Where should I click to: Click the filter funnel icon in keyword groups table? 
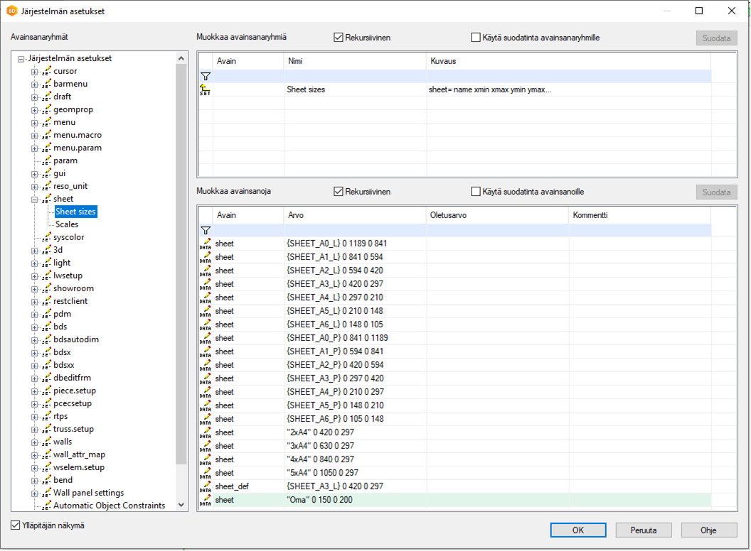tap(206, 76)
